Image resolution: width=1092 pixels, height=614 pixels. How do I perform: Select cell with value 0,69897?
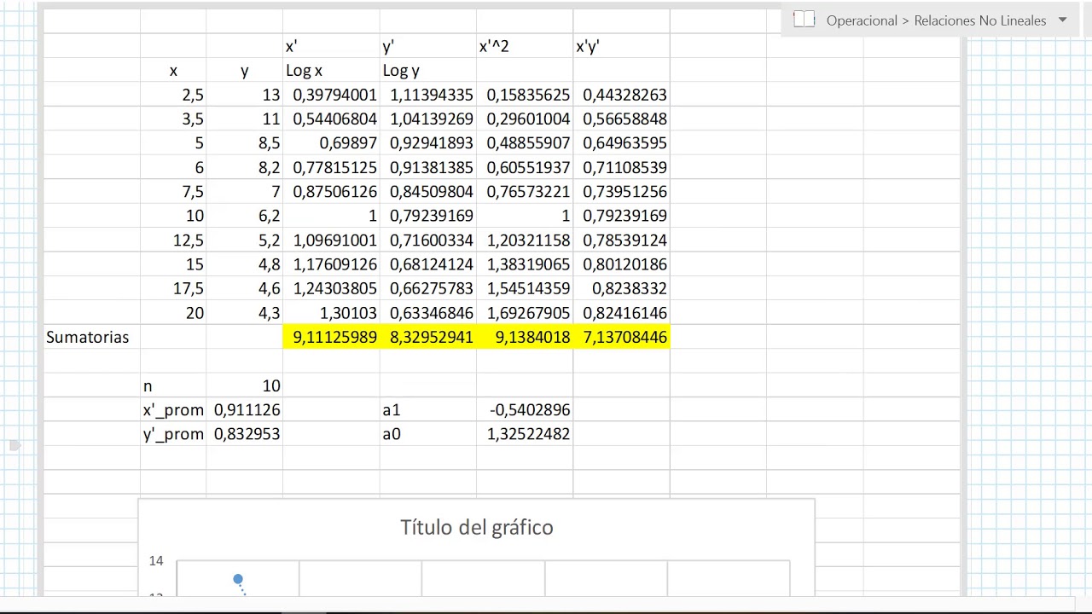(331, 143)
